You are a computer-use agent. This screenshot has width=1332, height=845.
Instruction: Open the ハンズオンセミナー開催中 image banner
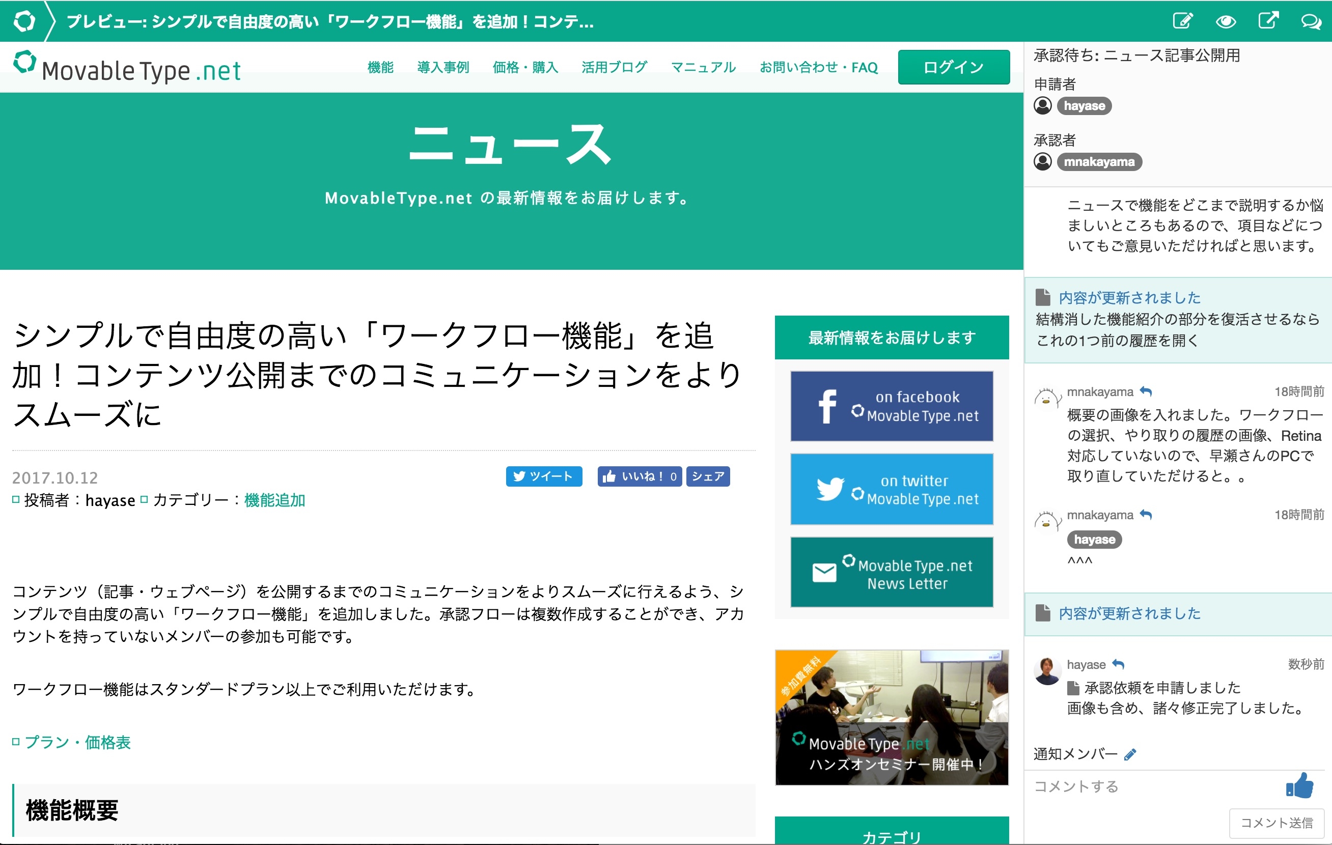click(x=892, y=717)
